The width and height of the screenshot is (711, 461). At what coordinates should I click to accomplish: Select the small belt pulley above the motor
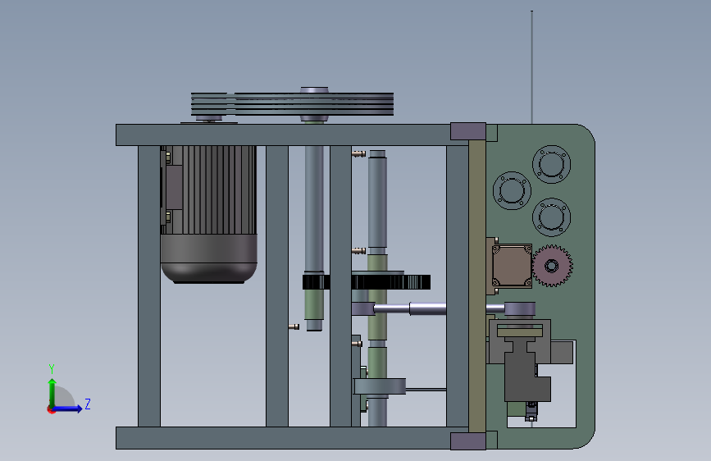click(208, 104)
